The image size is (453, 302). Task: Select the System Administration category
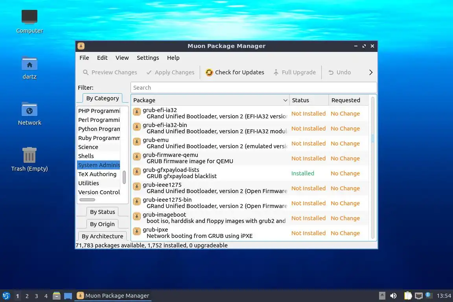99,165
